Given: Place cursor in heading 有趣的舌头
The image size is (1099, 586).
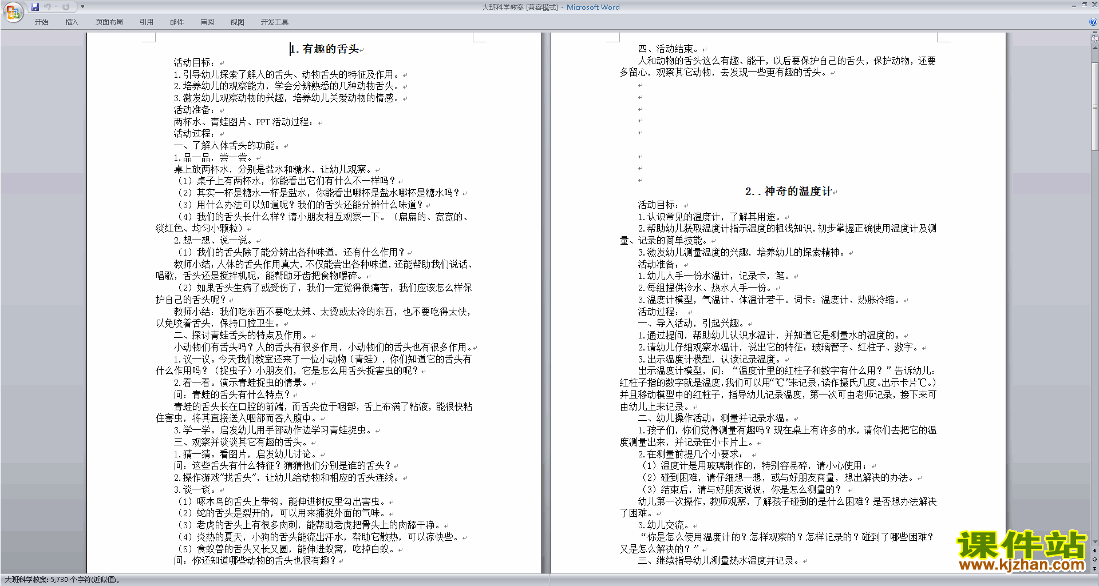Looking at the screenshot, I should (x=331, y=49).
